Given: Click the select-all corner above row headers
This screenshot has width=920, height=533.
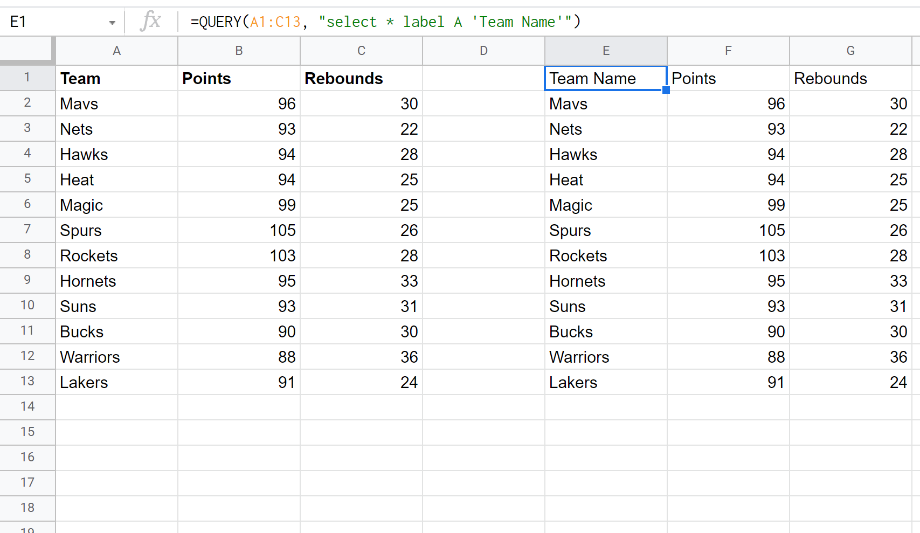Looking at the screenshot, I should [27, 50].
